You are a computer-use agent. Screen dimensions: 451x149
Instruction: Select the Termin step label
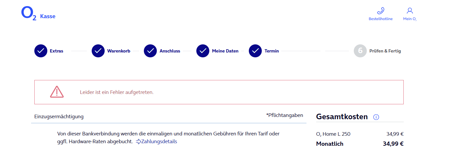(x=272, y=51)
